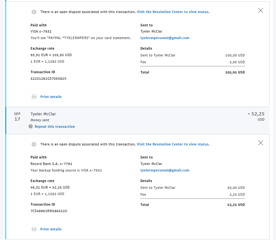Close the 105,95 USD transaction details with the red X

click(261, 11)
